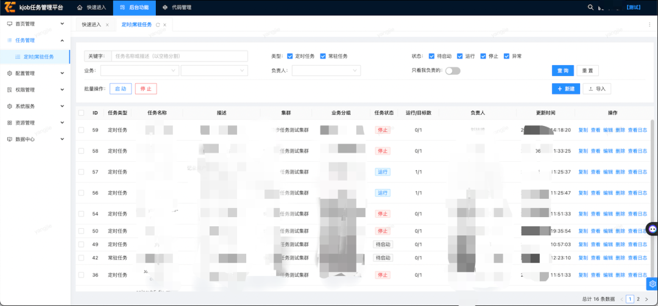The height and width of the screenshot is (306, 658).
Task: Click the kjob platform logo icon
Action: click(10, 7)
